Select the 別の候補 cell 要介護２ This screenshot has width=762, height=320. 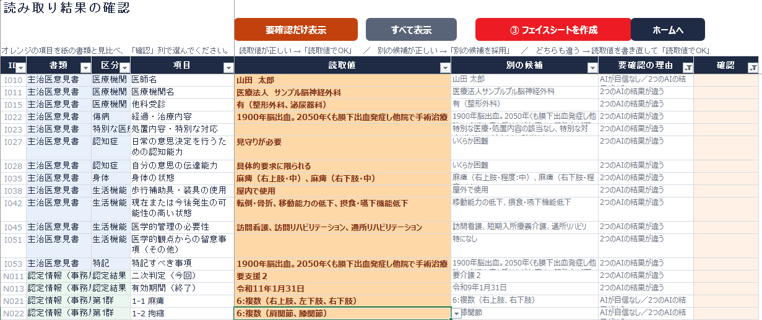(x=524, y=276)
